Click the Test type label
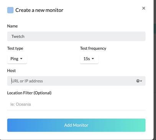156x140 pixels. click(15, 48)
